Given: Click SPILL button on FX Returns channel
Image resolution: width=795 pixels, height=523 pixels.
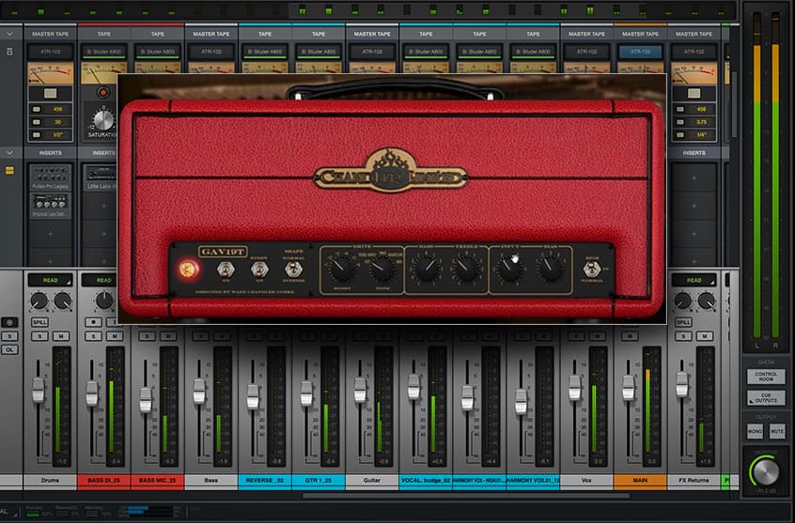Looking at the screenshot, I should click(683, 322).
